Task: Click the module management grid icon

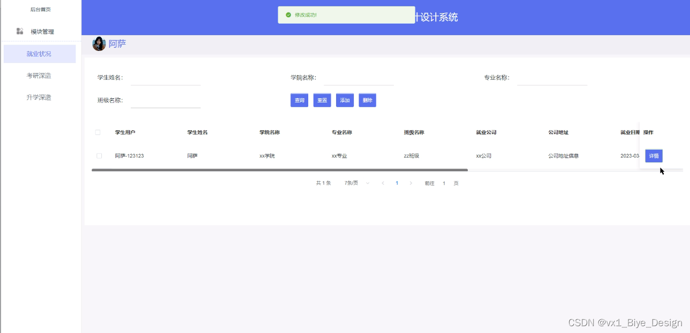Action: tap(20, 32)
